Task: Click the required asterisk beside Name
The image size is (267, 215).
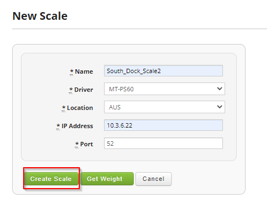Action: click(72, 71)
